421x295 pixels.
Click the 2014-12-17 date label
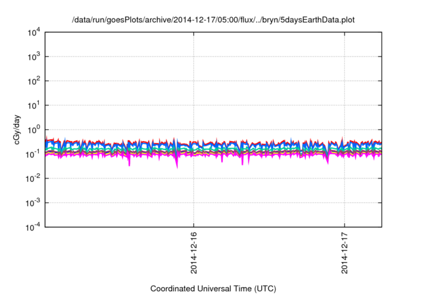click(x=344, y=253)
